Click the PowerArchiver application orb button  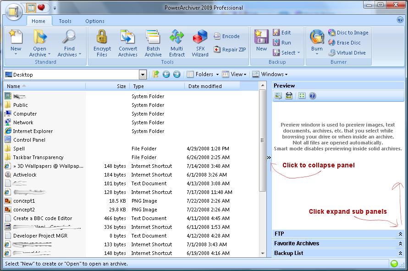point(14,11)
